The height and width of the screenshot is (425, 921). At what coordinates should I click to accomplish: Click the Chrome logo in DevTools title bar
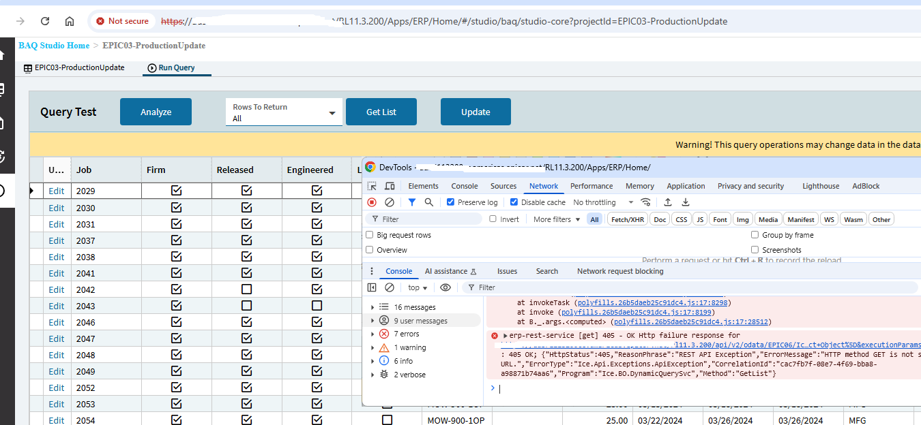(x=370, y=167)
